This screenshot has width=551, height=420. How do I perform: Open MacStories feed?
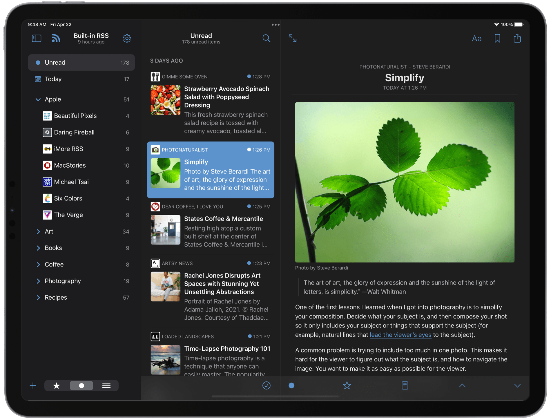pos(81,165)
